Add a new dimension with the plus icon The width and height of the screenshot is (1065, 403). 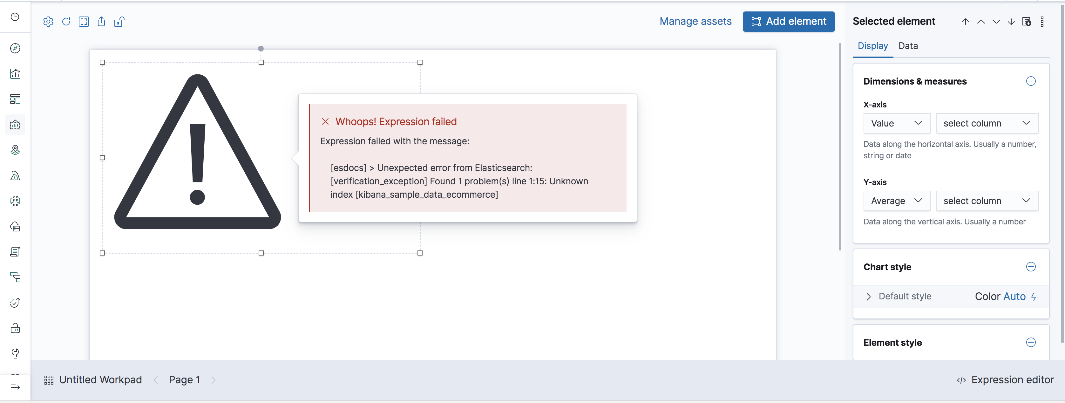1031,81
